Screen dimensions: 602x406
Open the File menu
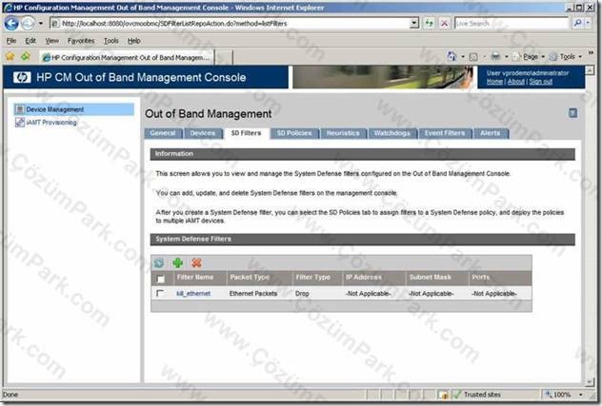pos(11,41)
